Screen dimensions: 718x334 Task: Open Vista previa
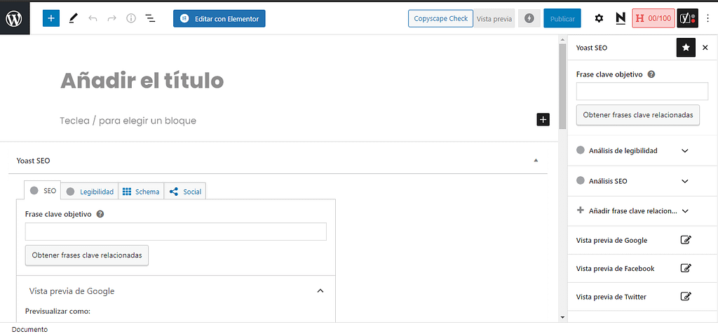tap(494, 19)
